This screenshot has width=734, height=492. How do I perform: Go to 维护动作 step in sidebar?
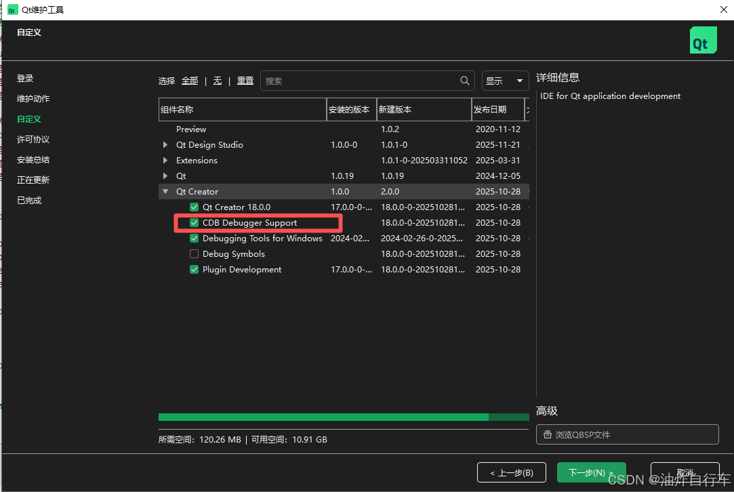[33, 99]
